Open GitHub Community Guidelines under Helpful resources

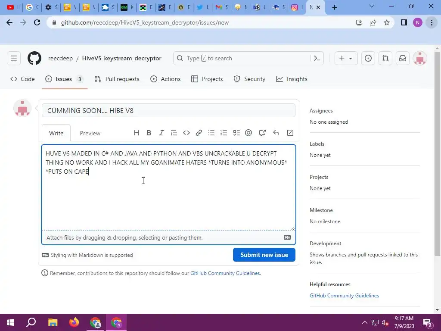[344, 296]
